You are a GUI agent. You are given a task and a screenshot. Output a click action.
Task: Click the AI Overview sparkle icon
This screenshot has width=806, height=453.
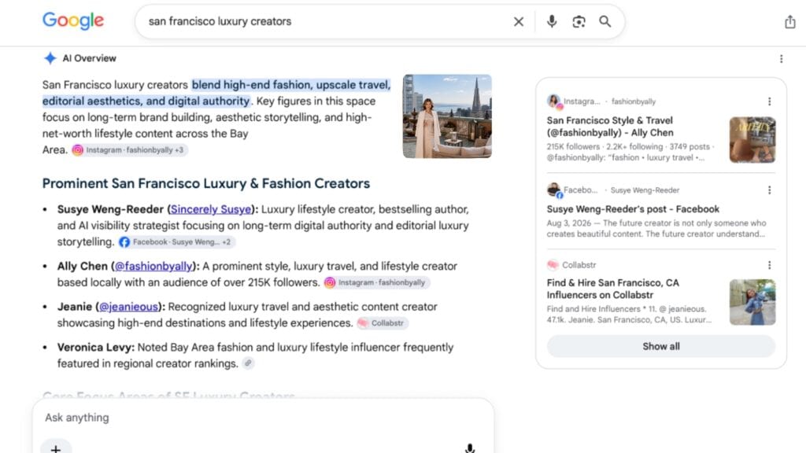[x=50, y=58]
